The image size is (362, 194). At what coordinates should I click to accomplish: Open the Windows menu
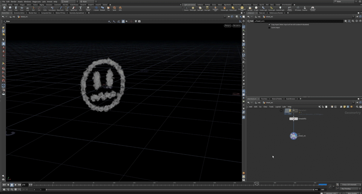pyautogui.click(x=27, y=2)
